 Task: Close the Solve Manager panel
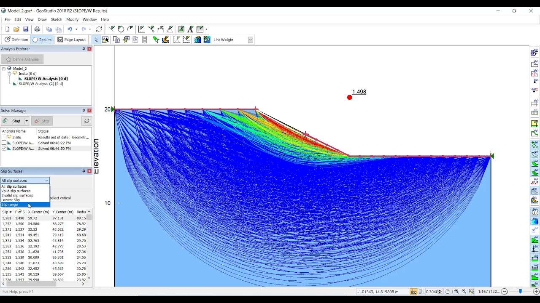click(x=89, y=111)
